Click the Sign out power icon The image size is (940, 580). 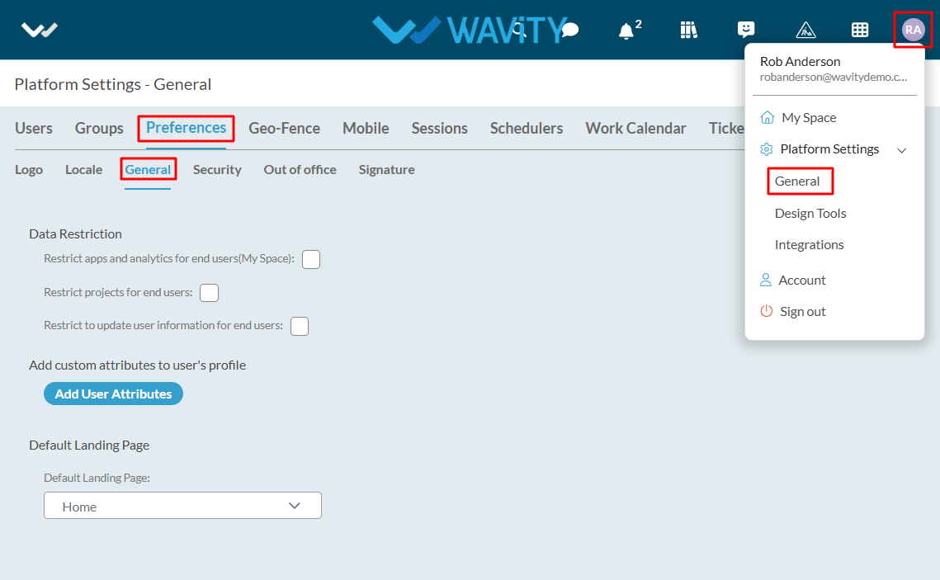click(x=766, y=311)
